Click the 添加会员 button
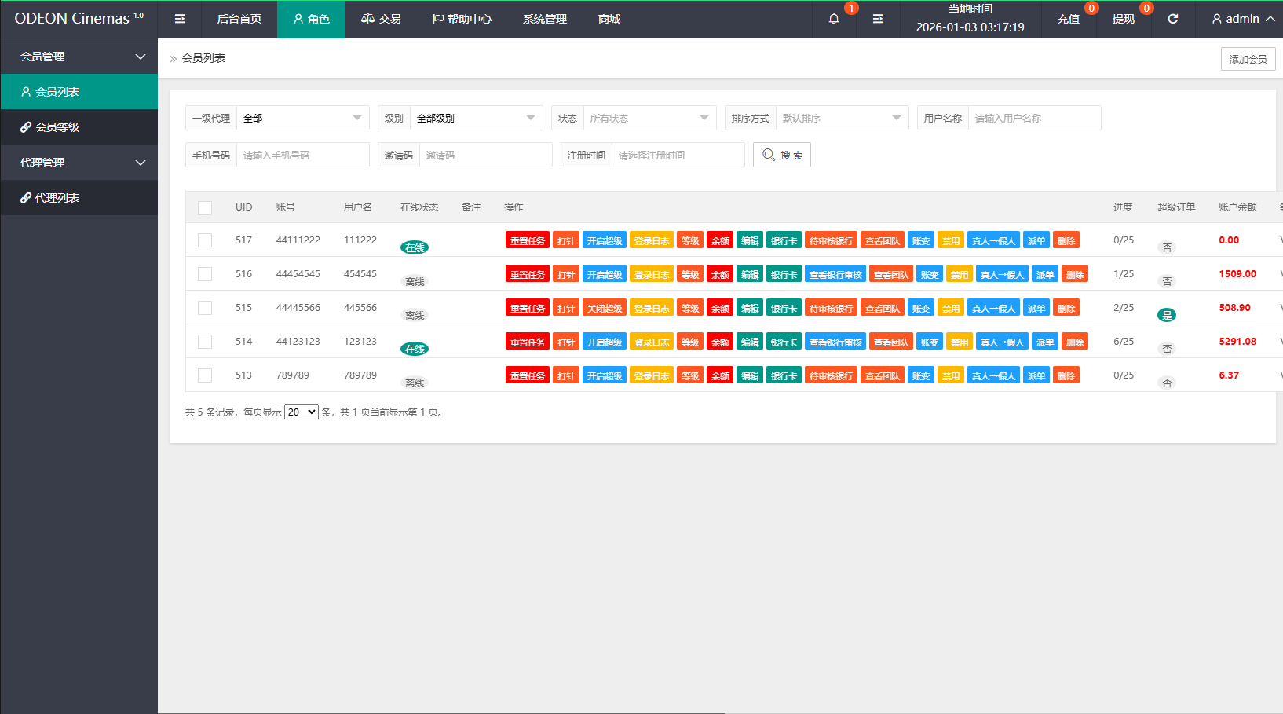The width and height of the screenshot is (1283, 714). click(1248, 59)
